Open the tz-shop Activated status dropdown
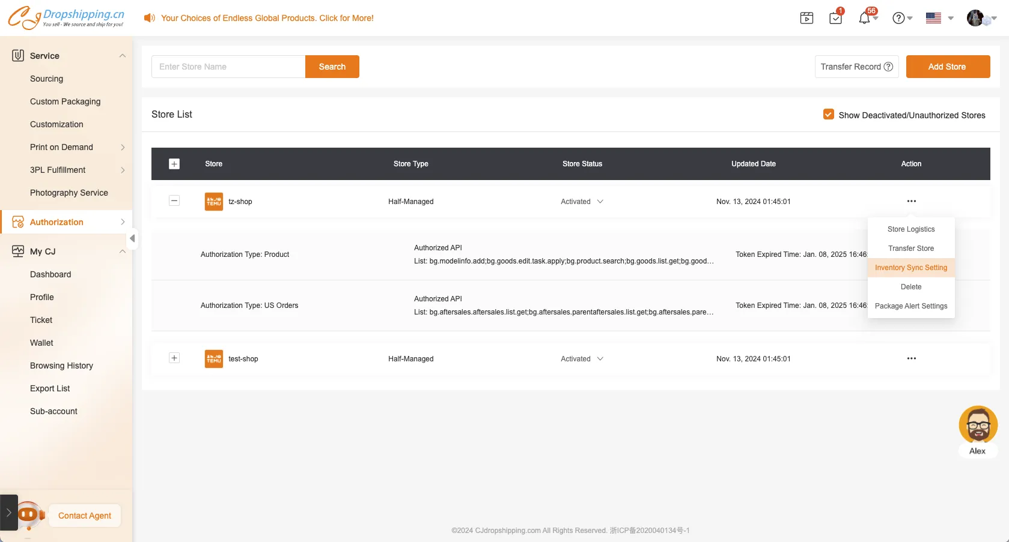The image size is (1009, 542). tap(582, 202)
